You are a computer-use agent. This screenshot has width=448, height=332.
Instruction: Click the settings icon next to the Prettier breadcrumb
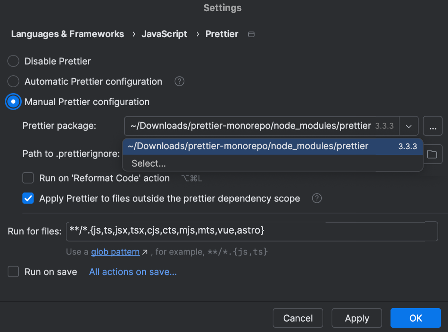[251, 34]
